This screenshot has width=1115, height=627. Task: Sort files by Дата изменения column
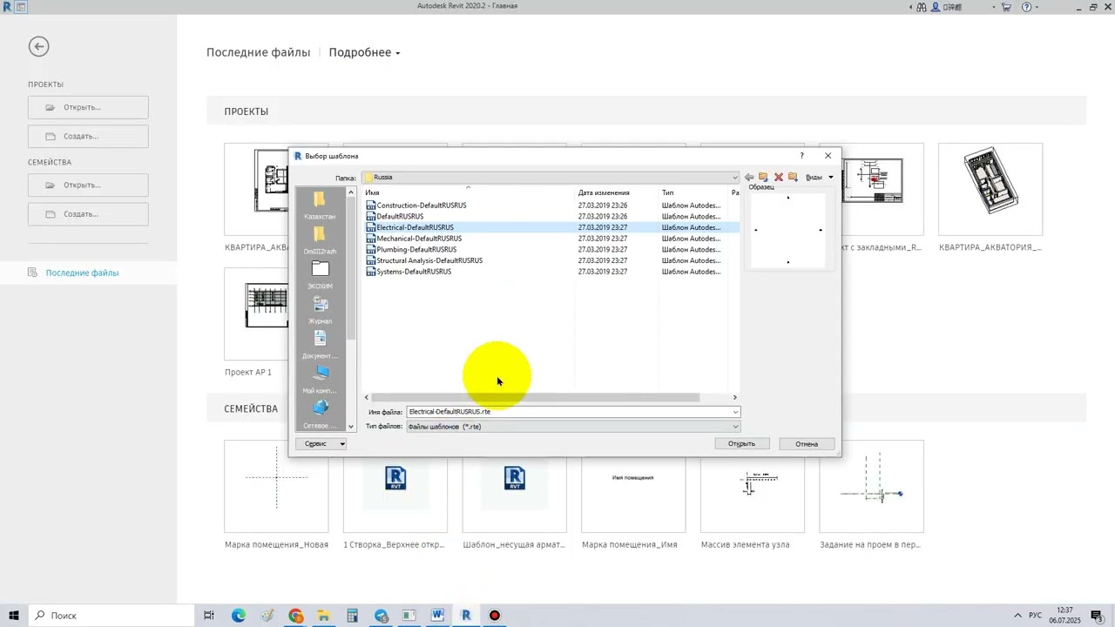tap(616, 192)
